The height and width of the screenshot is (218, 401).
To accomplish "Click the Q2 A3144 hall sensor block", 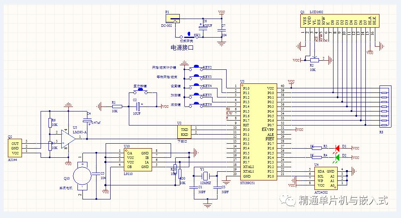I will [x=15, y=148].
